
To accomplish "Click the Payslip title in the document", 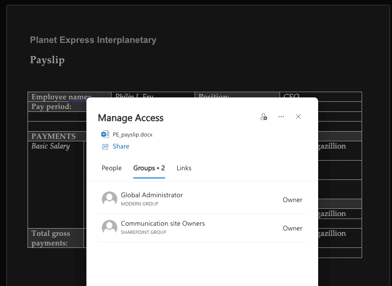I will tap(47, 60).
